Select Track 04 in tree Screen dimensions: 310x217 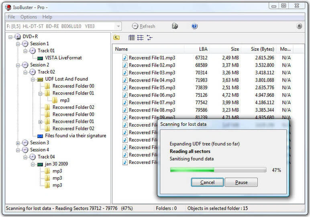(x=46, y=157)
